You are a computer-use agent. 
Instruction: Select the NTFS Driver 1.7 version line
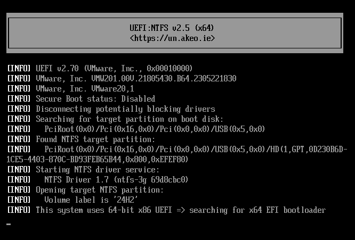pyautogui.click(x=116, y=179)
